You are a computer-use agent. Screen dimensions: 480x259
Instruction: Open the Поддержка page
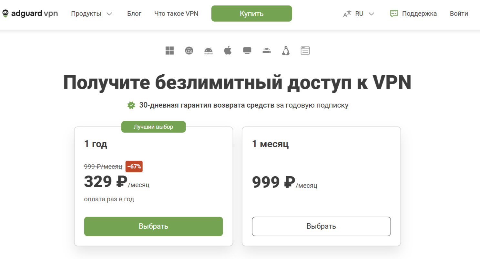pyautogui.click(x=419, y=14)
